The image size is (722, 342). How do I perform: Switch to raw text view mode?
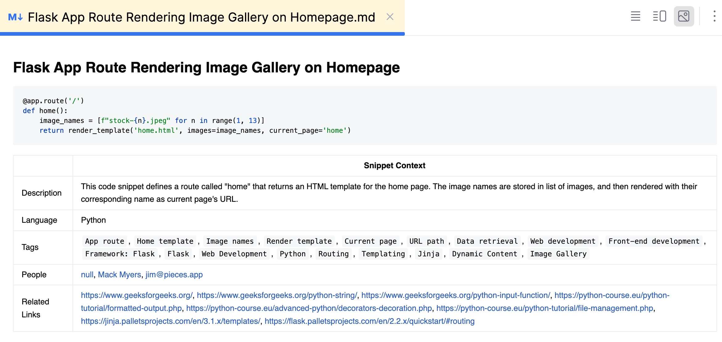coord(635,16)
